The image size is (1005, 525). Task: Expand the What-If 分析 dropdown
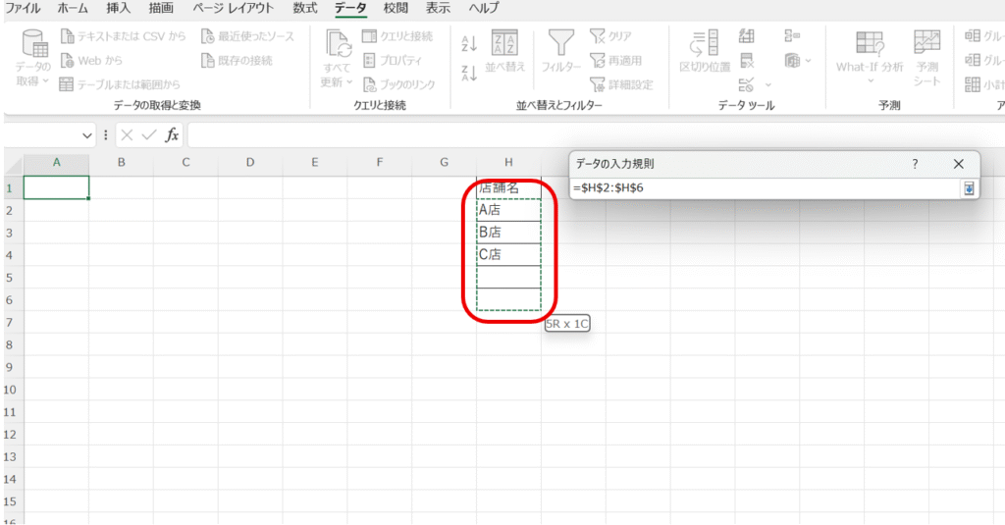click(870, 82)
